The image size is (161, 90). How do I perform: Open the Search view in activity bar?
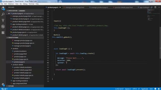tap(3, 14)
